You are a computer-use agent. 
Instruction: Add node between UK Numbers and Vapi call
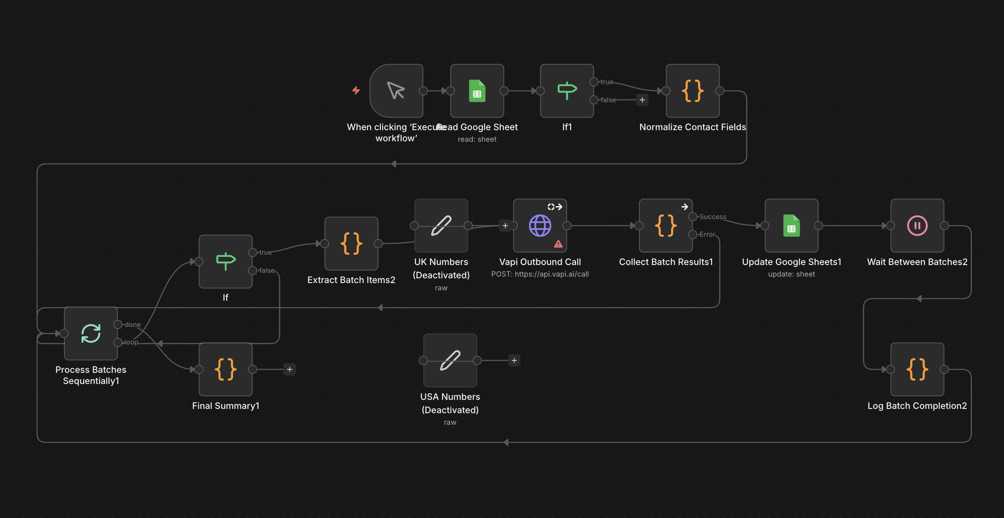(x=505, y=225)
